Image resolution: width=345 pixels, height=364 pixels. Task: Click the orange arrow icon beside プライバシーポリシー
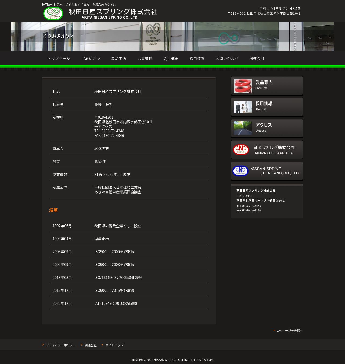pyautogui.click(x=43, y=345)
